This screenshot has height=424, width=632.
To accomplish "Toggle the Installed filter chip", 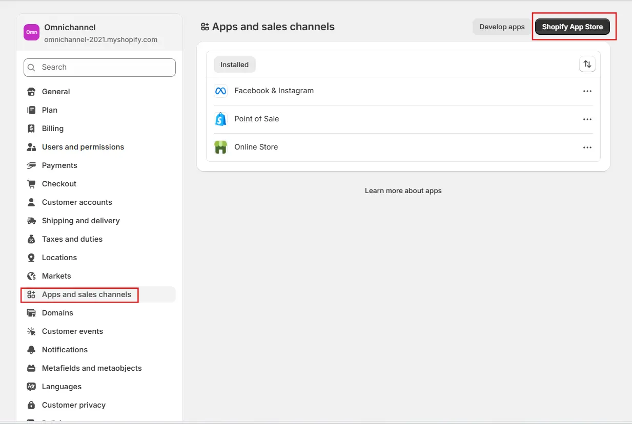I will (234, 65).
